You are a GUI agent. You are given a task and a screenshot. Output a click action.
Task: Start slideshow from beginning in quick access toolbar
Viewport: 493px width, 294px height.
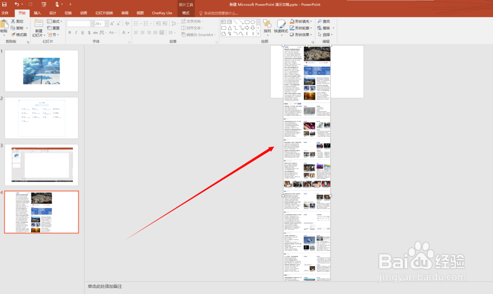pos(44,4)
